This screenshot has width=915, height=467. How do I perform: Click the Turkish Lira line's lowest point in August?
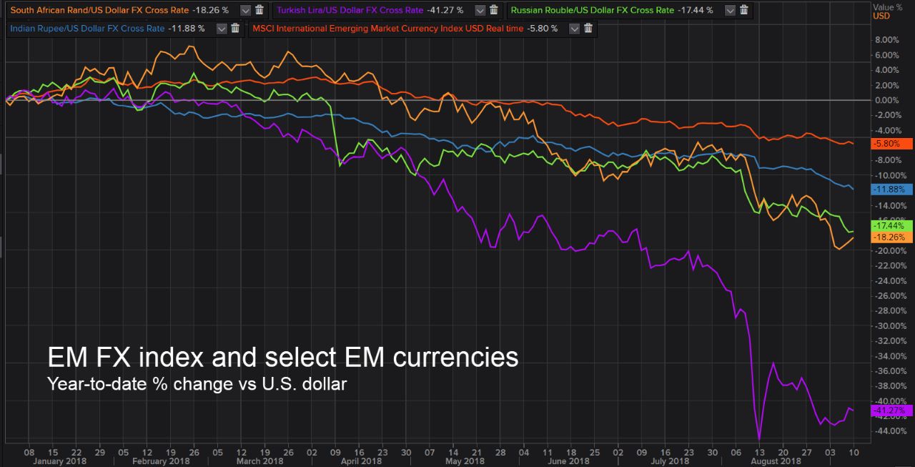pyautogui.click(x=758, y=439)
